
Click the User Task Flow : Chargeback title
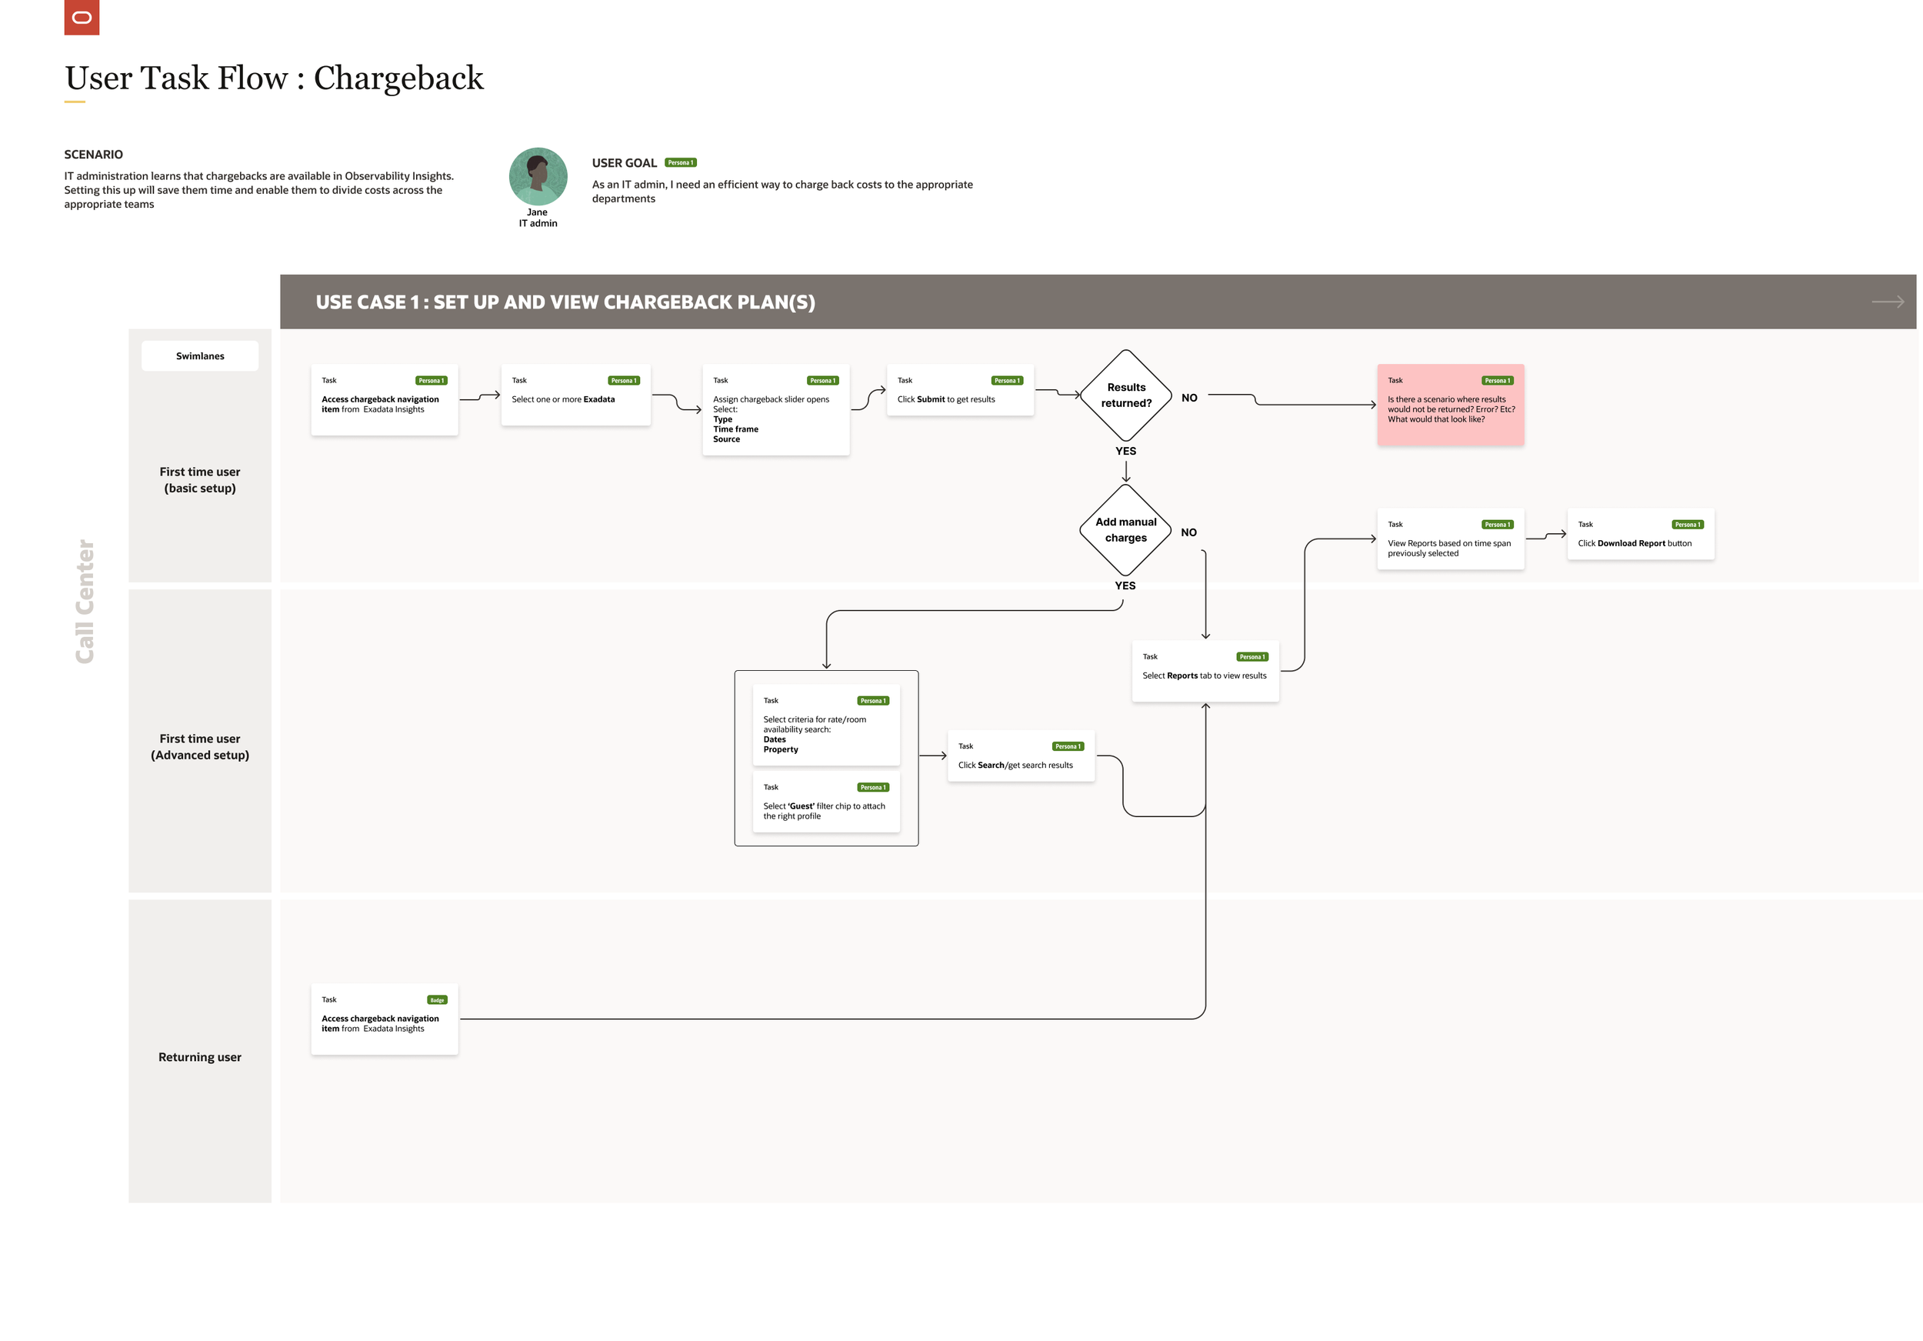coord(274,78)
